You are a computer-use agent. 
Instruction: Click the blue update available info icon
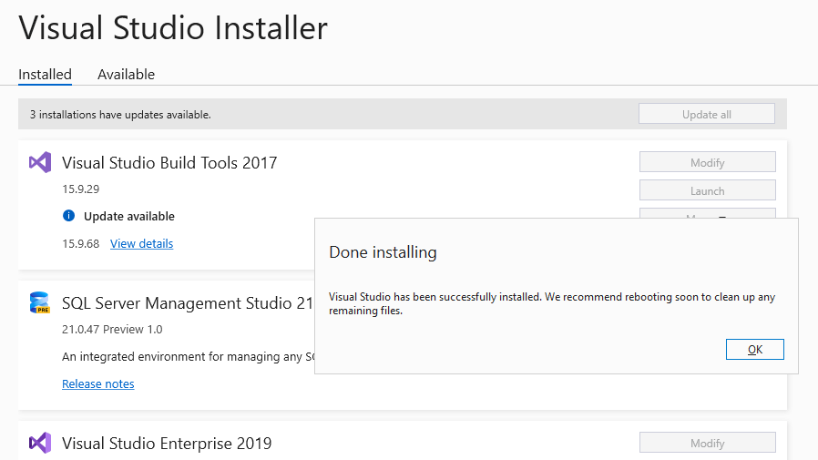(68, 216)
